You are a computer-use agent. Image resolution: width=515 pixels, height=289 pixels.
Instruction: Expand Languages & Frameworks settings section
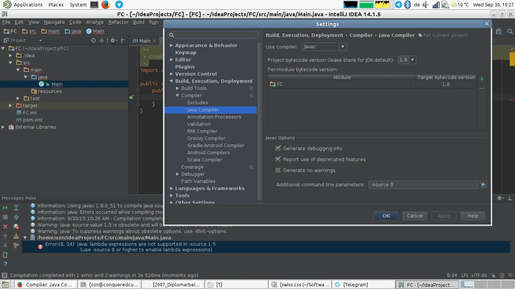click(x=172, y=189)
